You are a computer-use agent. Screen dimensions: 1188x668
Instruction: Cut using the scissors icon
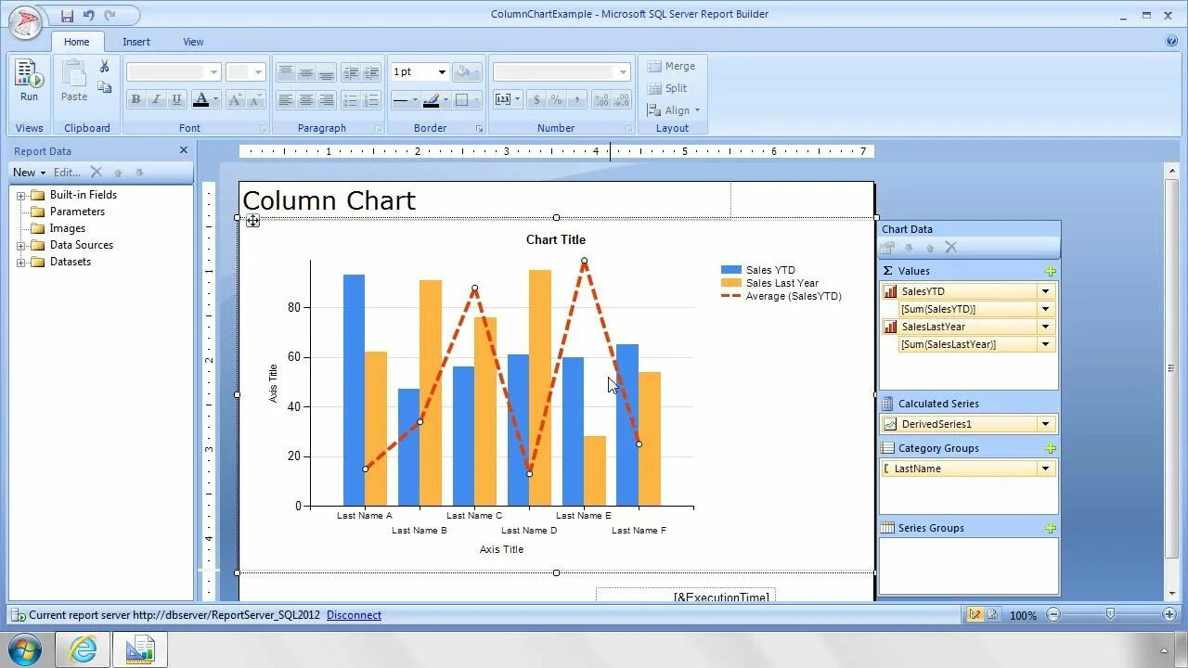point(104,67)
